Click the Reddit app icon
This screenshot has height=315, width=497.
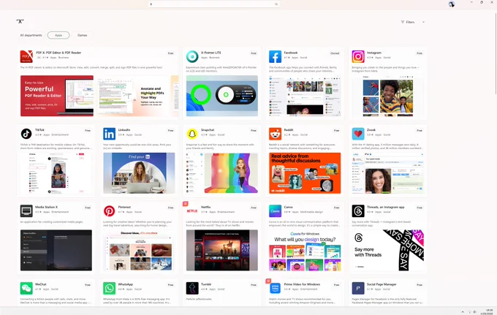275,134
